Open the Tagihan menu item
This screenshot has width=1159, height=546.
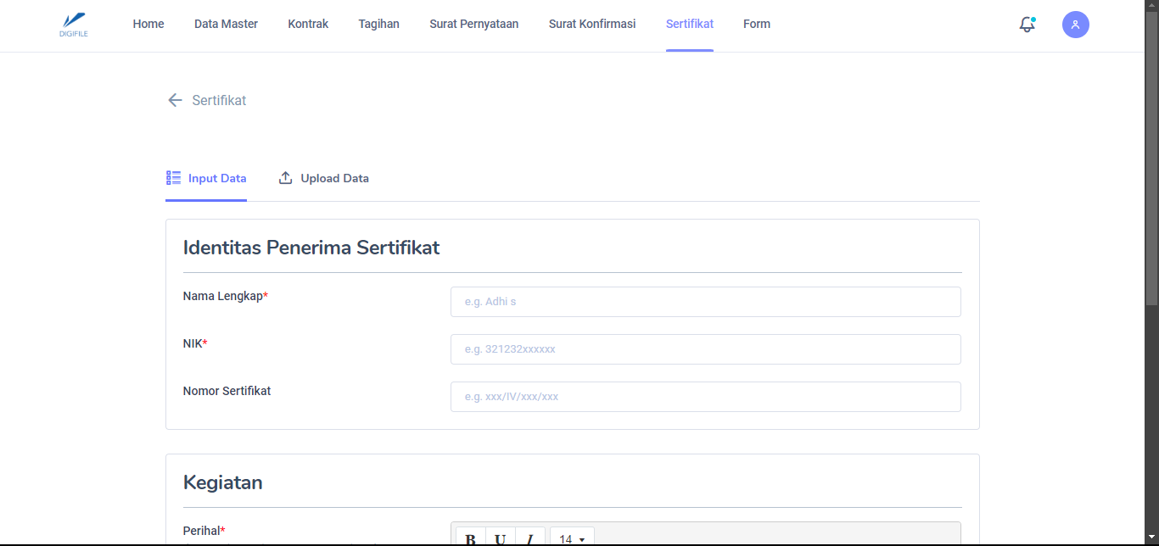coord(378,25)
